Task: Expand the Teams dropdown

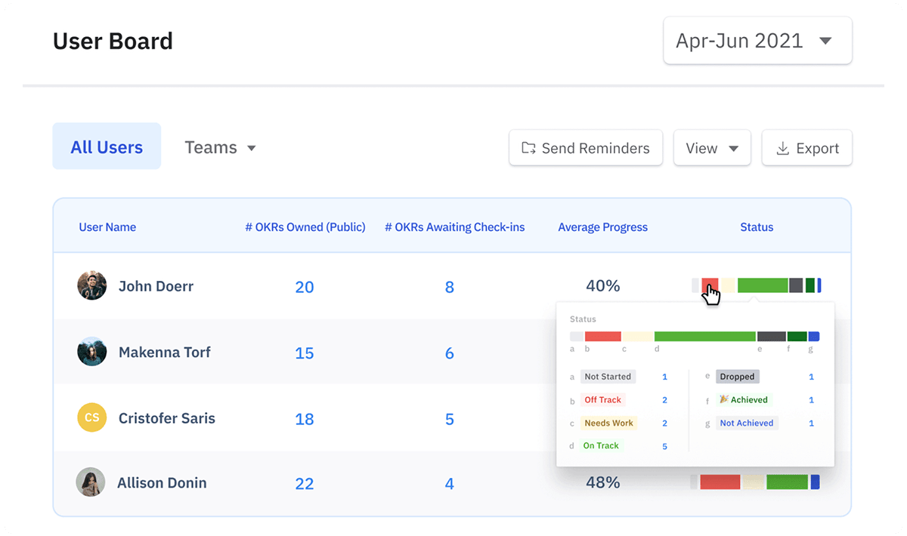Action: pyautogui.click(x=220, y=148)
